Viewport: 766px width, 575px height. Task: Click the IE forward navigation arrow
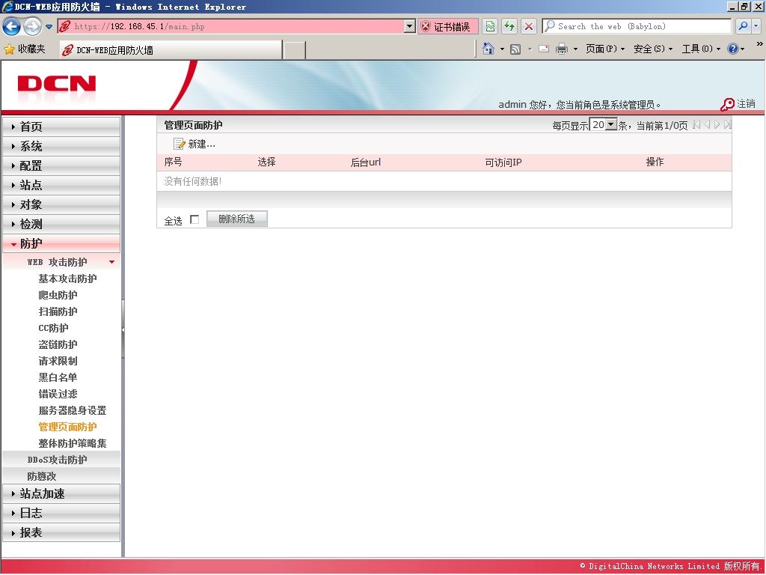[x=32, y=26]
